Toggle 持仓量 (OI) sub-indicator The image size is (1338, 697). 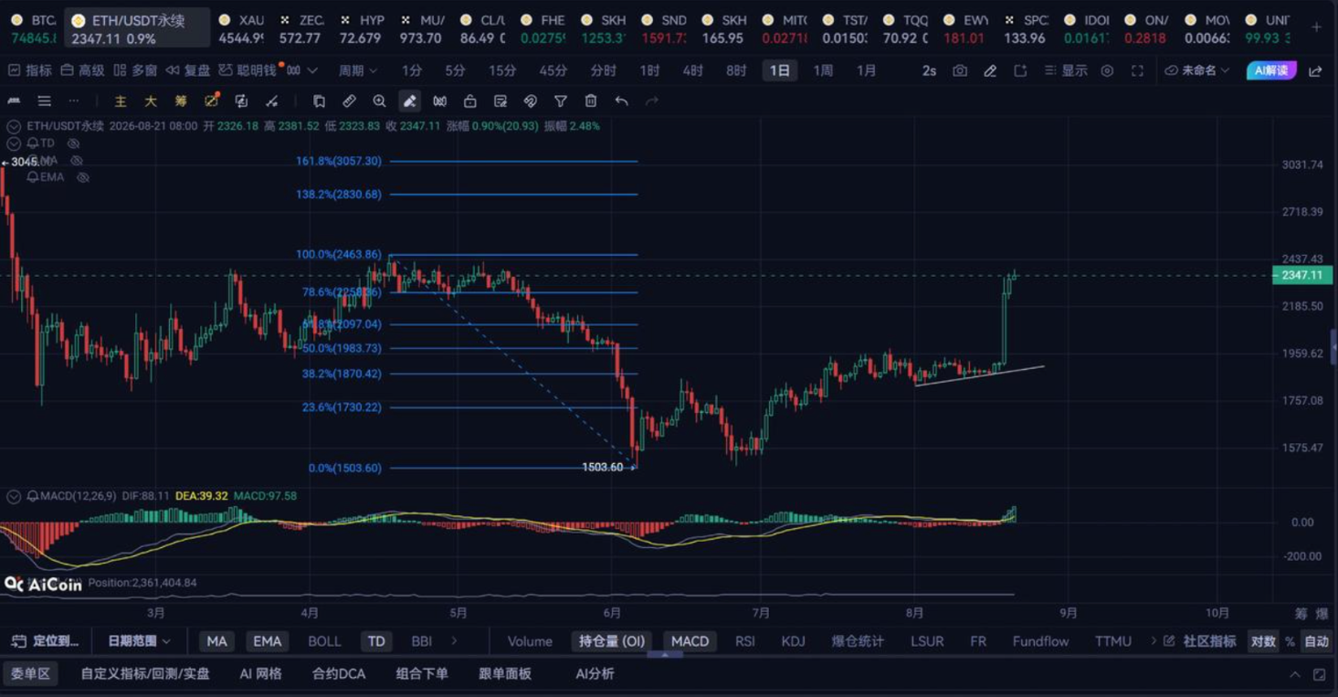(x=612, y=641)
